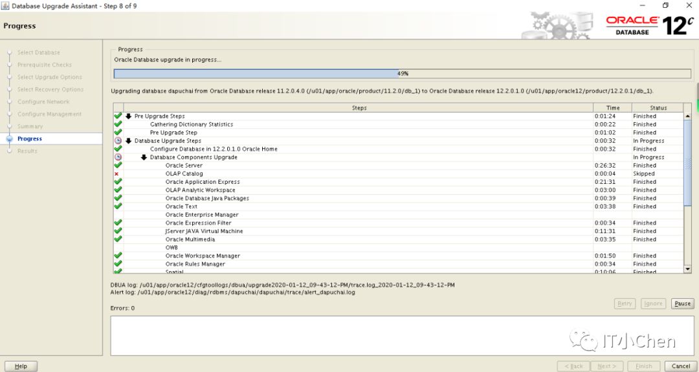Click green check next to Gathering Dictionary Statistics
Image resolution: width=699 pixels, height=372 pixels.
118,124
